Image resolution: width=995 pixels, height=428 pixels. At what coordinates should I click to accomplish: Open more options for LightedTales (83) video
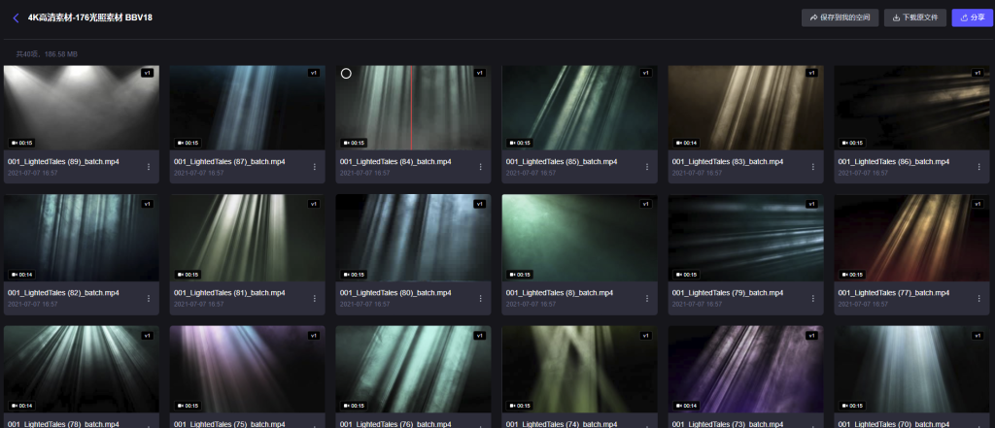[812, 167]
